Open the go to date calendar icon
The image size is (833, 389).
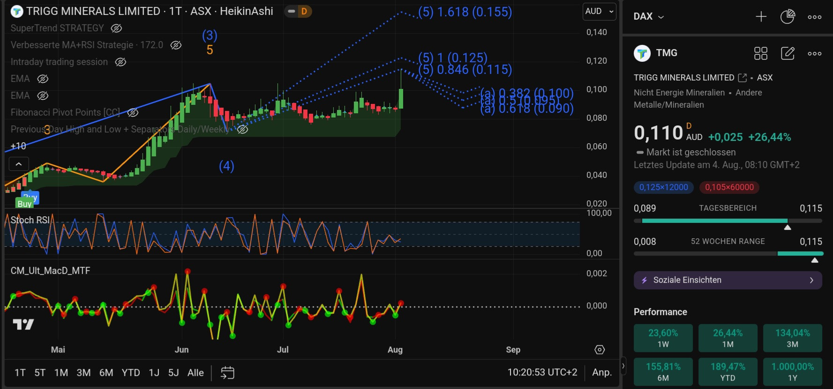click(x=227, y=373)
